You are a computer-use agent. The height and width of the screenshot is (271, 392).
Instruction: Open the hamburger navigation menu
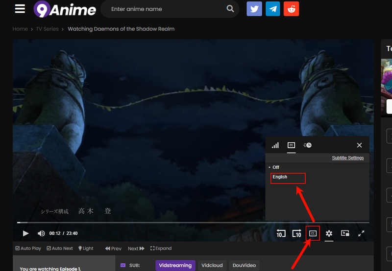pos(20,9)
